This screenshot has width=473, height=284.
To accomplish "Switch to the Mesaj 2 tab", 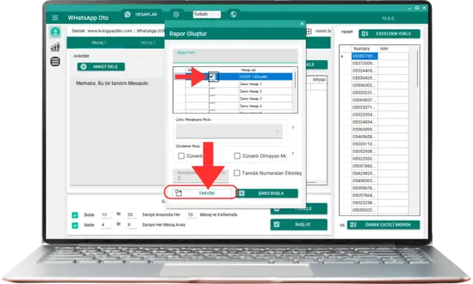I will coord(148,43).
